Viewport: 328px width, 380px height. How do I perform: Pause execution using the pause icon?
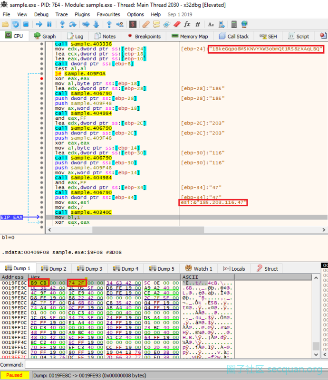(x=49, y=24)
